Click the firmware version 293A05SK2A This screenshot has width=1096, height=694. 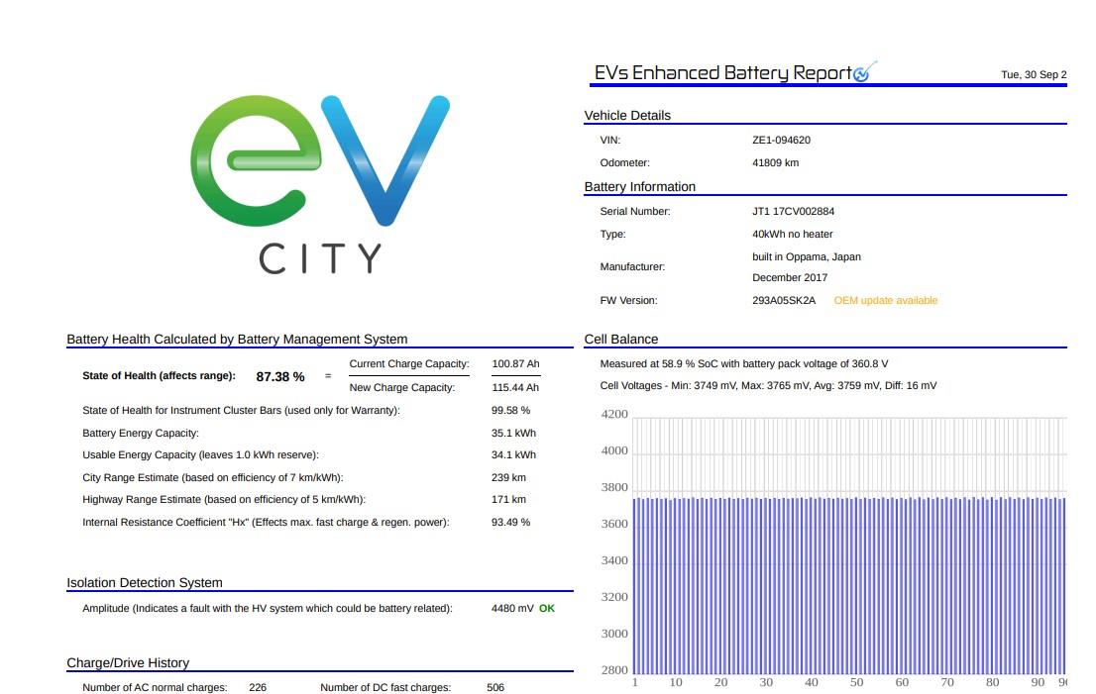pyautogui.click(x=784, y=301)
